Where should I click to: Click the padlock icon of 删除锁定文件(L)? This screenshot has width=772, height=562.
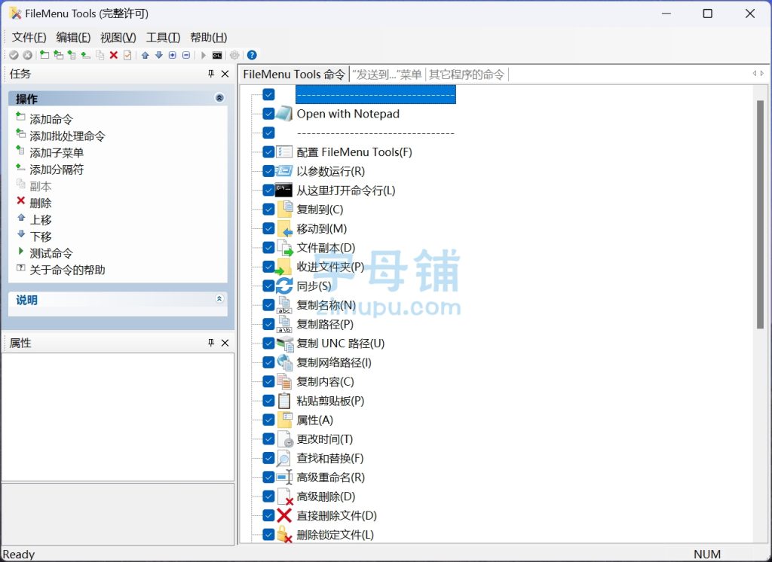point(284,535)
